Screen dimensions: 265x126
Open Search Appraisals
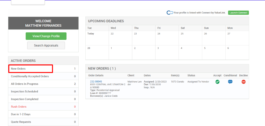point(46,46)
